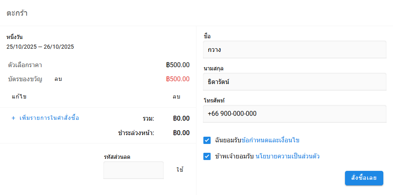The height and width of the screenshot is (195, 393).
Task: Open the เพิ่มรายการในคำสั่งซื้อ link
Action: (x=49, y=118)
